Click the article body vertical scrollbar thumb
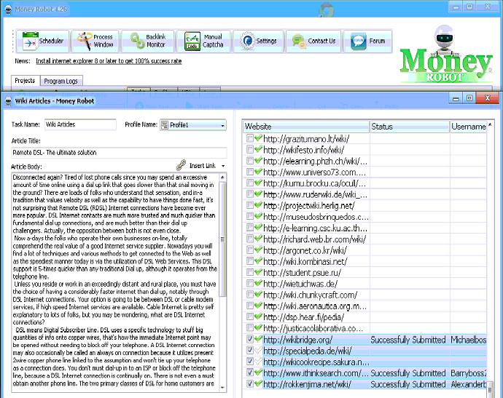503x398 pixels. (222, 239)
